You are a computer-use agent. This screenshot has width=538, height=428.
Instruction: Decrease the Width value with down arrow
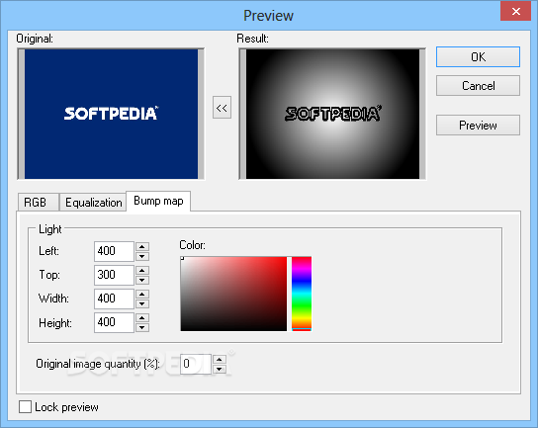[x=142, y=303]
